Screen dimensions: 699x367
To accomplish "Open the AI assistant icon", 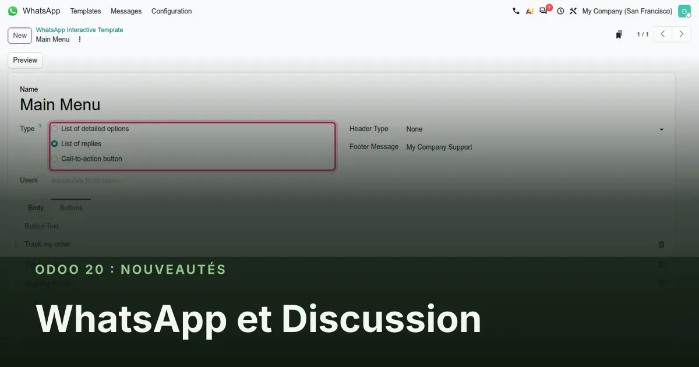I will [529, 11].
